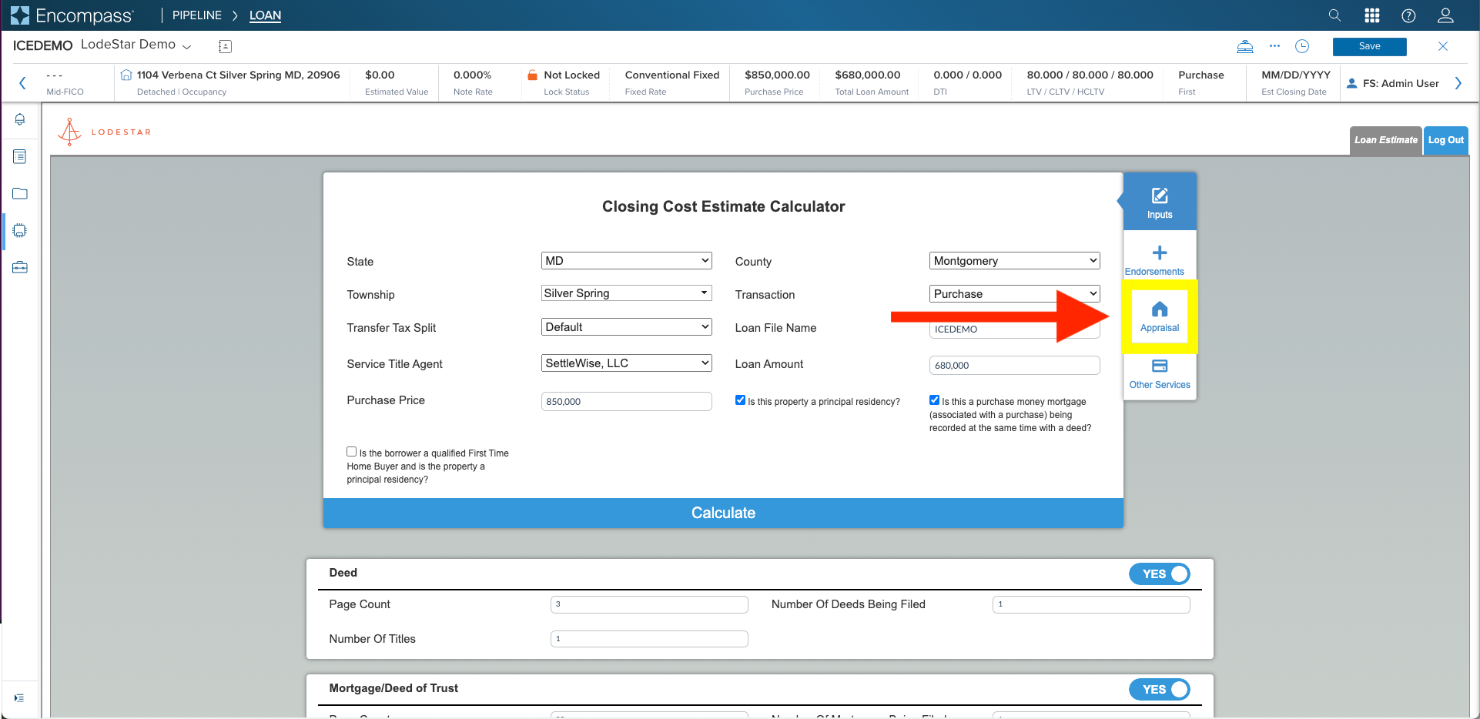1480x719 pixels.
Task: Click the FS: Admin User person icon
Action: click(1351, 83)
